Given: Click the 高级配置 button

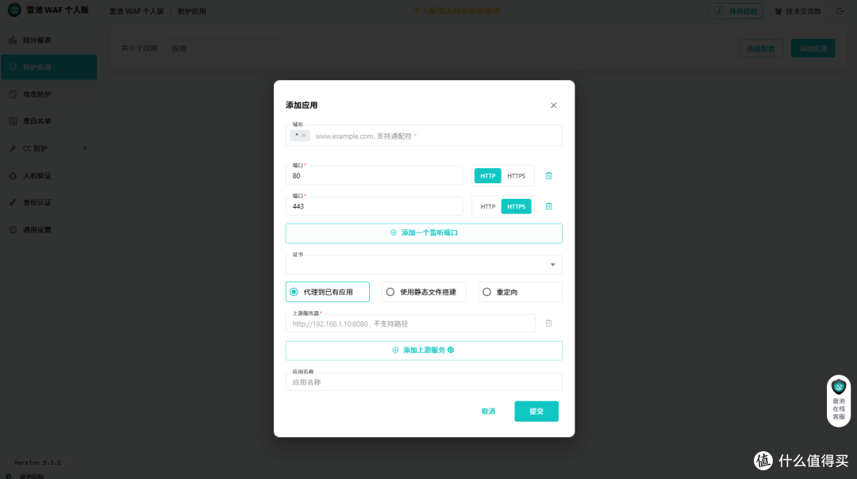Looking at the screenshot, I should (761, 48).
